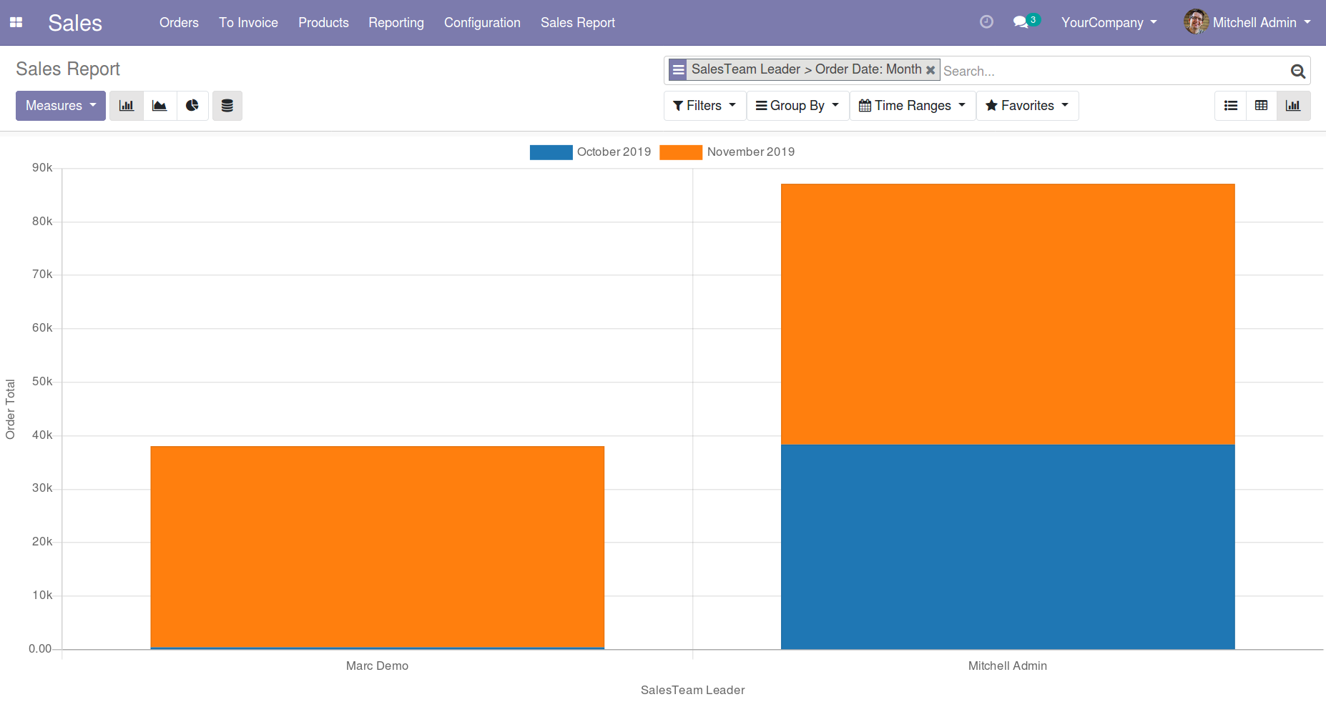Open the apps menu grid
Screen dimensions: 1326x702
pos(16,22)
